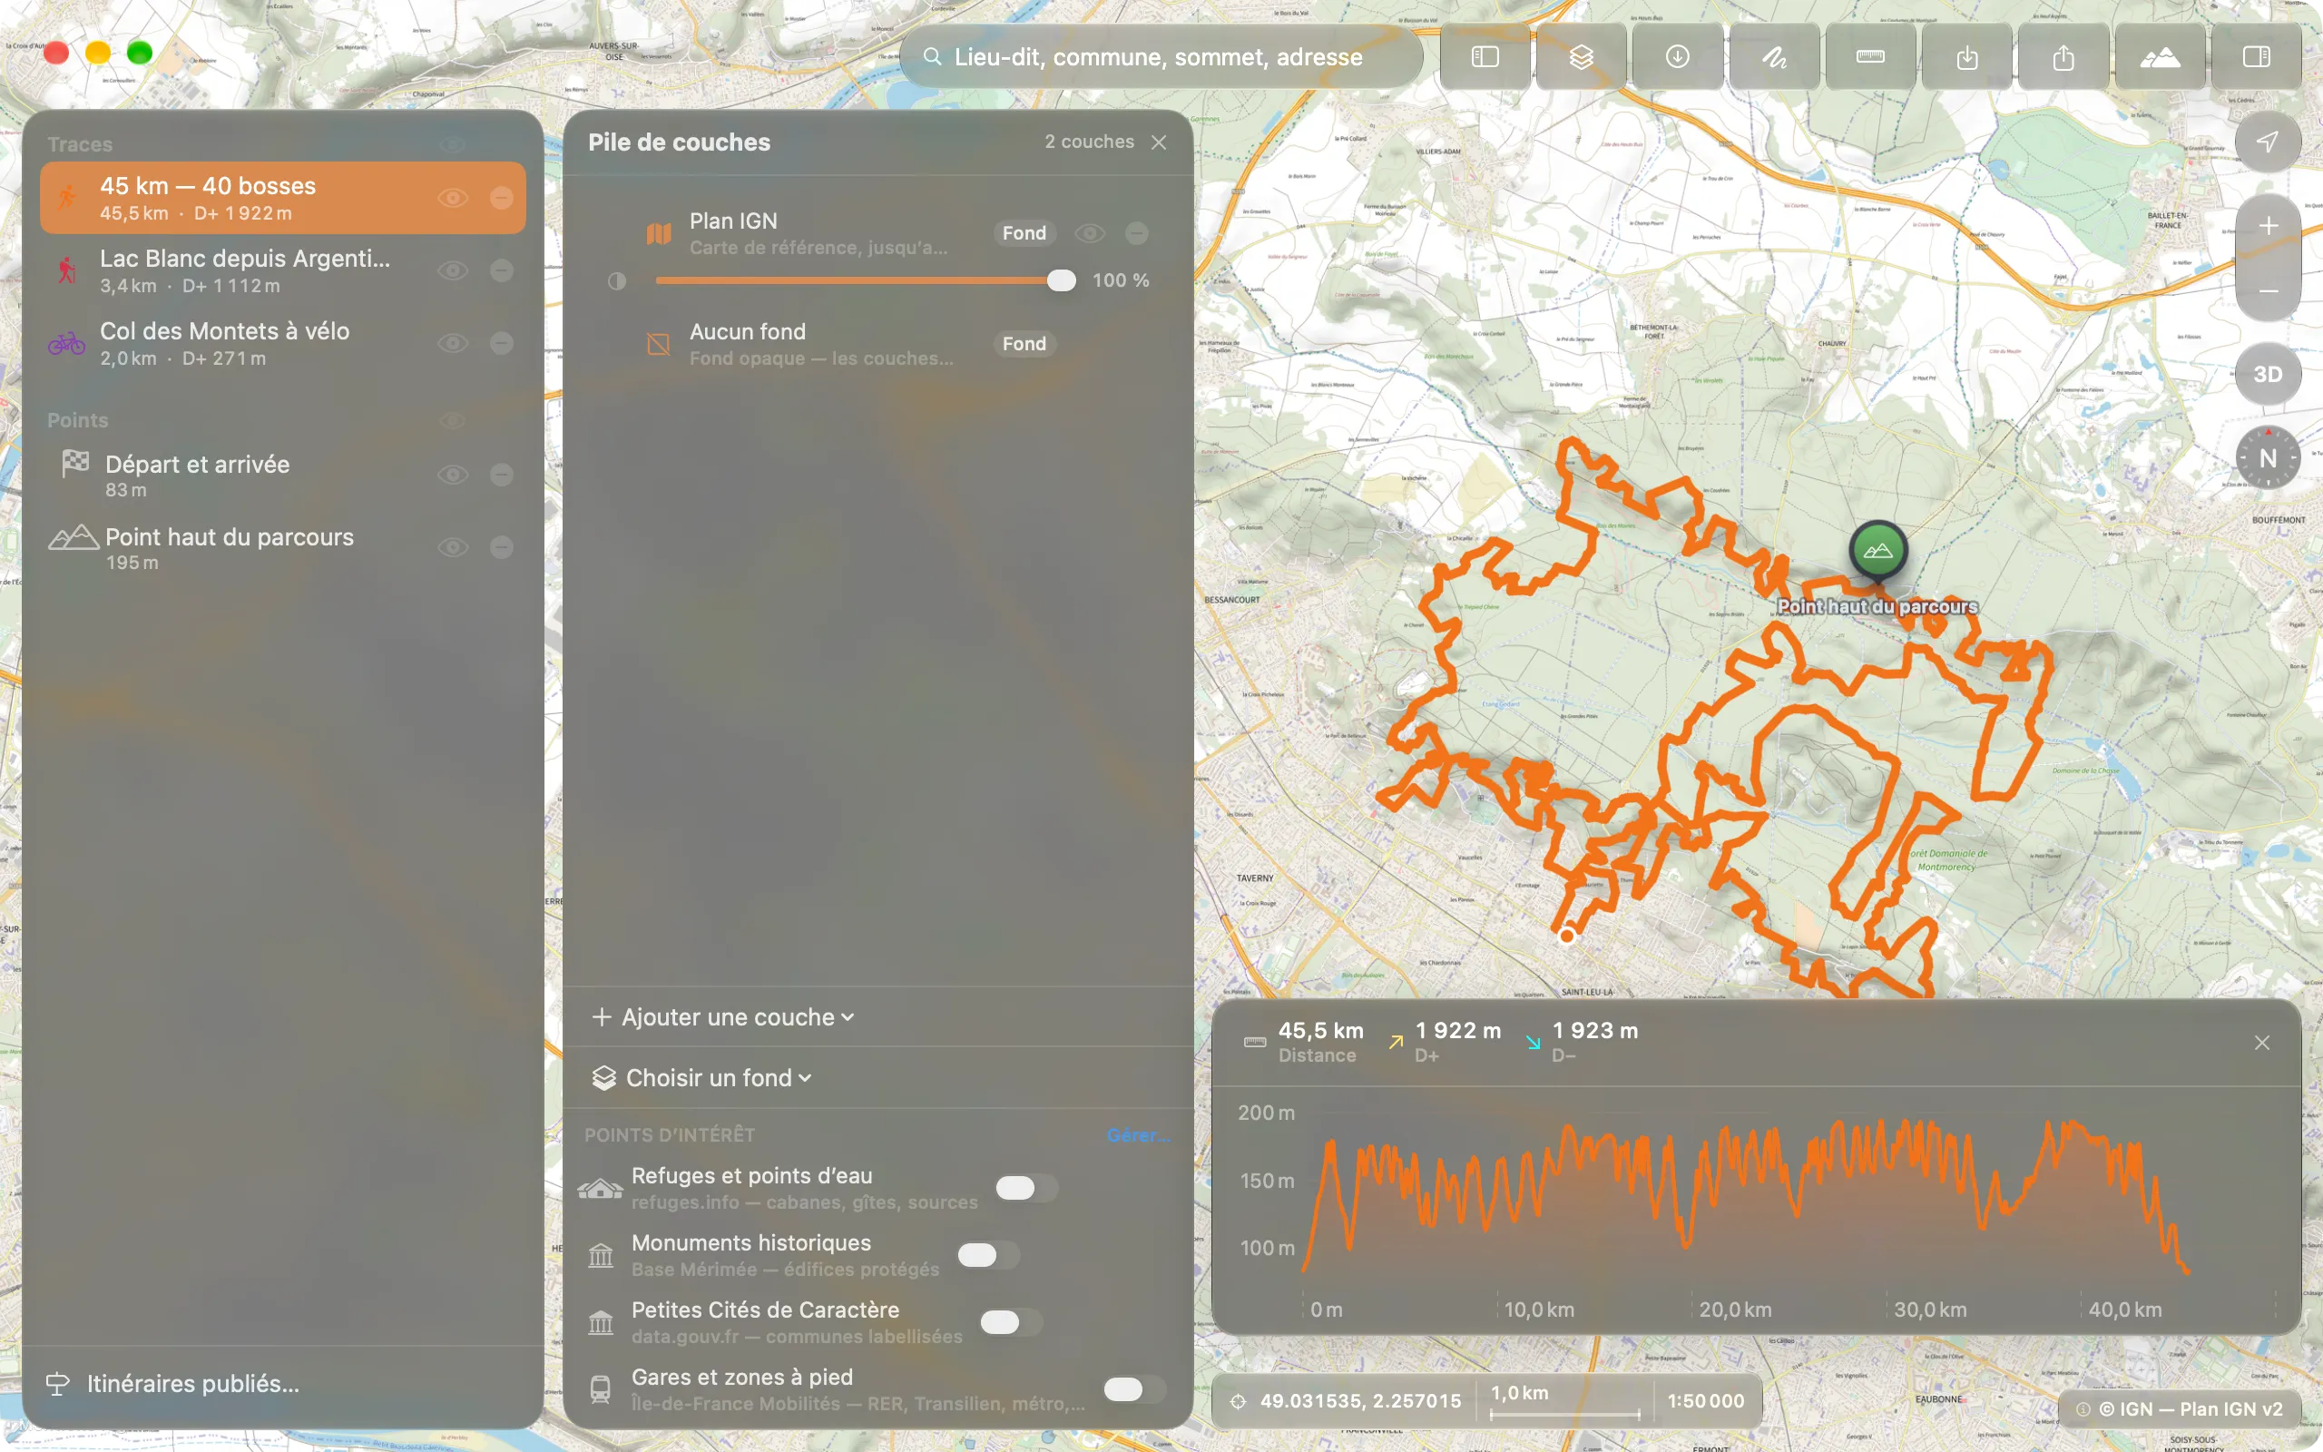Click Gérer link for points d'intérêt
This screenshot has width=2323, height=1452.
[1138, 1135]
